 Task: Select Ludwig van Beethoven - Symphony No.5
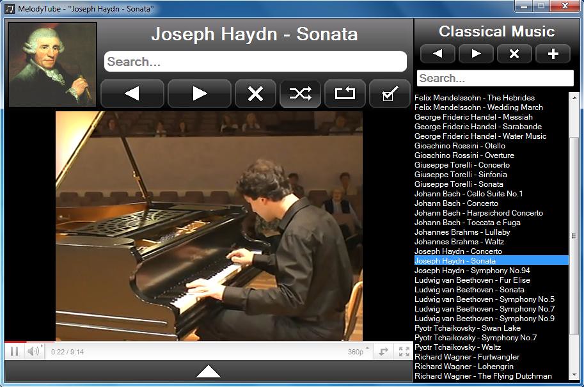491,299
